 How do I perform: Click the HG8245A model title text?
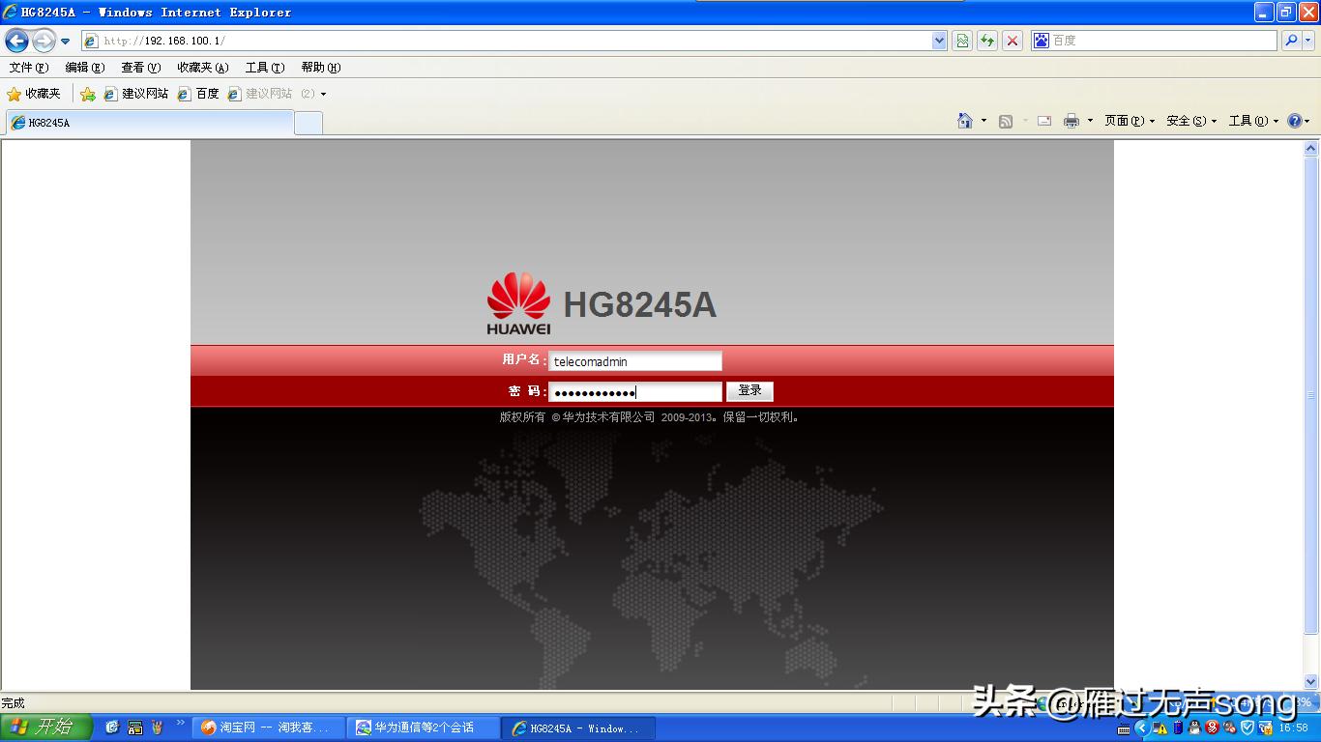(x=639, y=305)
